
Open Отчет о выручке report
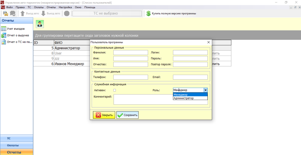[15, 36]
